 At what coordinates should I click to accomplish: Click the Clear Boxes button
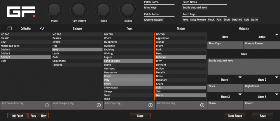235,116
